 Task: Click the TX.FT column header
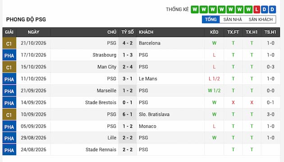tap(233, 32)
